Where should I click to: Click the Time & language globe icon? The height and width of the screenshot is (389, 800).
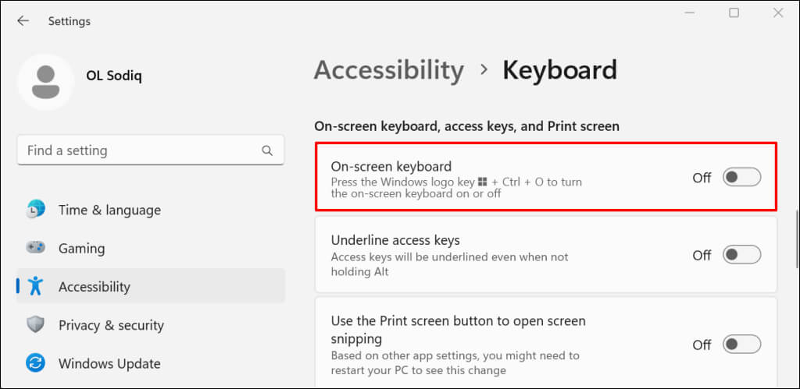36,210
